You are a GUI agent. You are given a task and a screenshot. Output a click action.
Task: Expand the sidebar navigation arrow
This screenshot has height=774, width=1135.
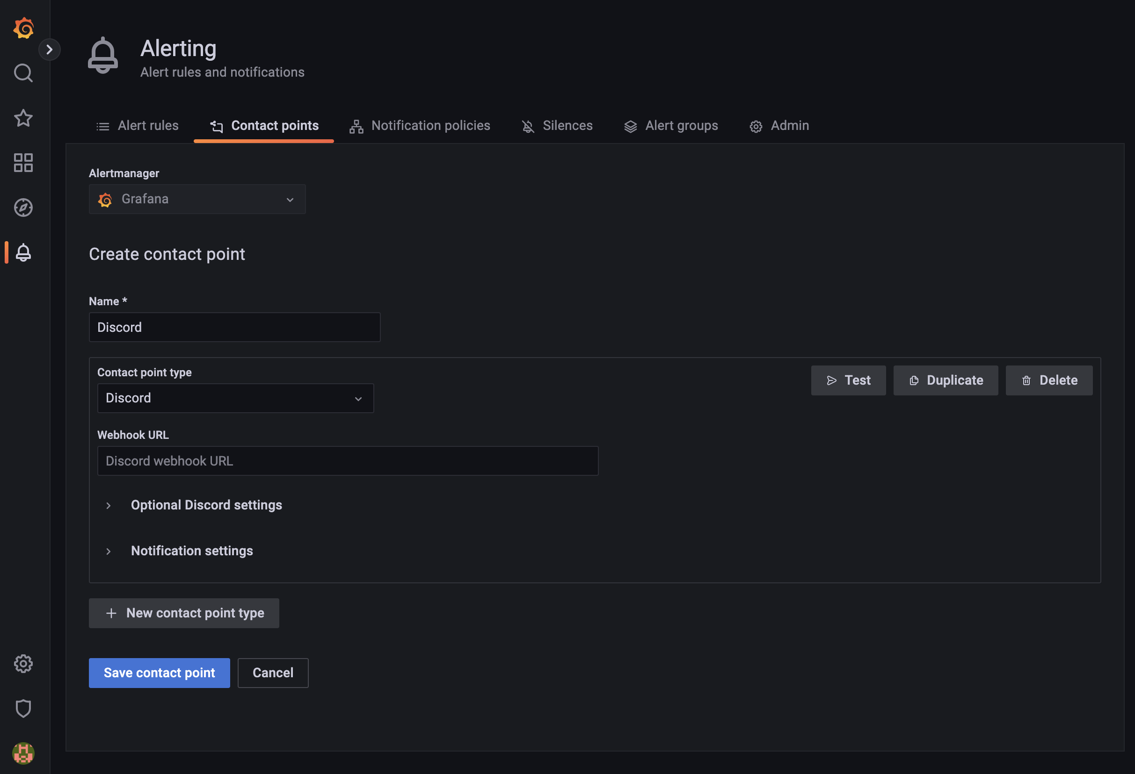click(49, 50)
